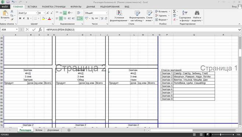Viewport: 242px width, 137px height.
Task: Apply accounting currency format icon
Action: [x=87, y=18]
